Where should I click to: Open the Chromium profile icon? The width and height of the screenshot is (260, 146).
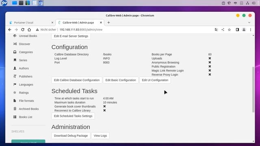click(x=244, y=30)
